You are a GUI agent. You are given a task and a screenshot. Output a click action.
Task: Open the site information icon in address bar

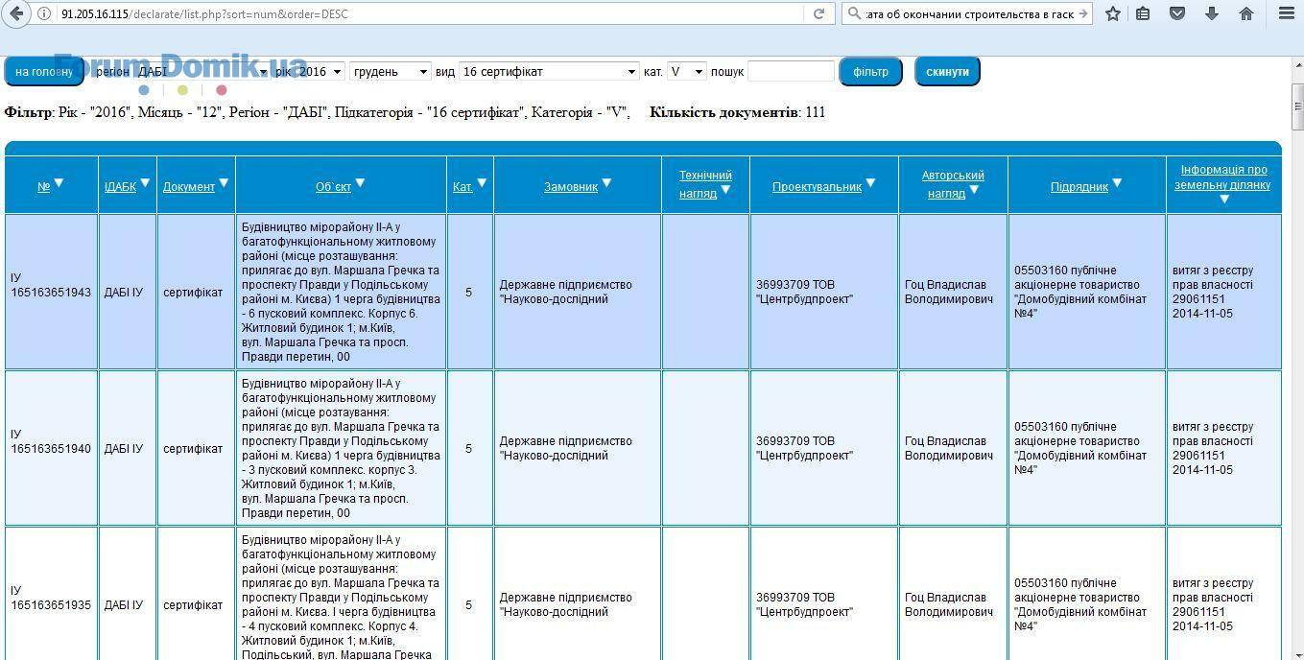(44, 13)
